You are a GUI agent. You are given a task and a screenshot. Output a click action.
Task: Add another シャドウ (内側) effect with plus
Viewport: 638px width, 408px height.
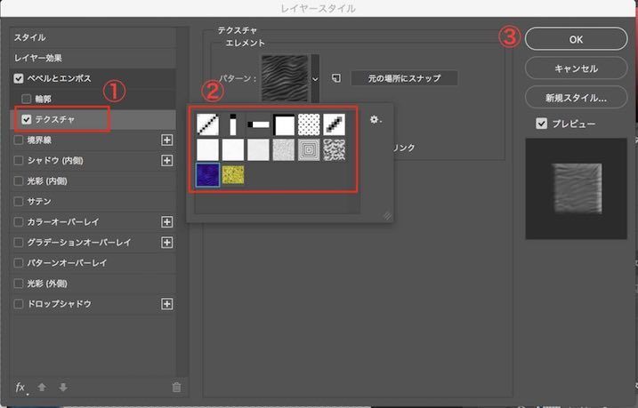tap(166, 161)
